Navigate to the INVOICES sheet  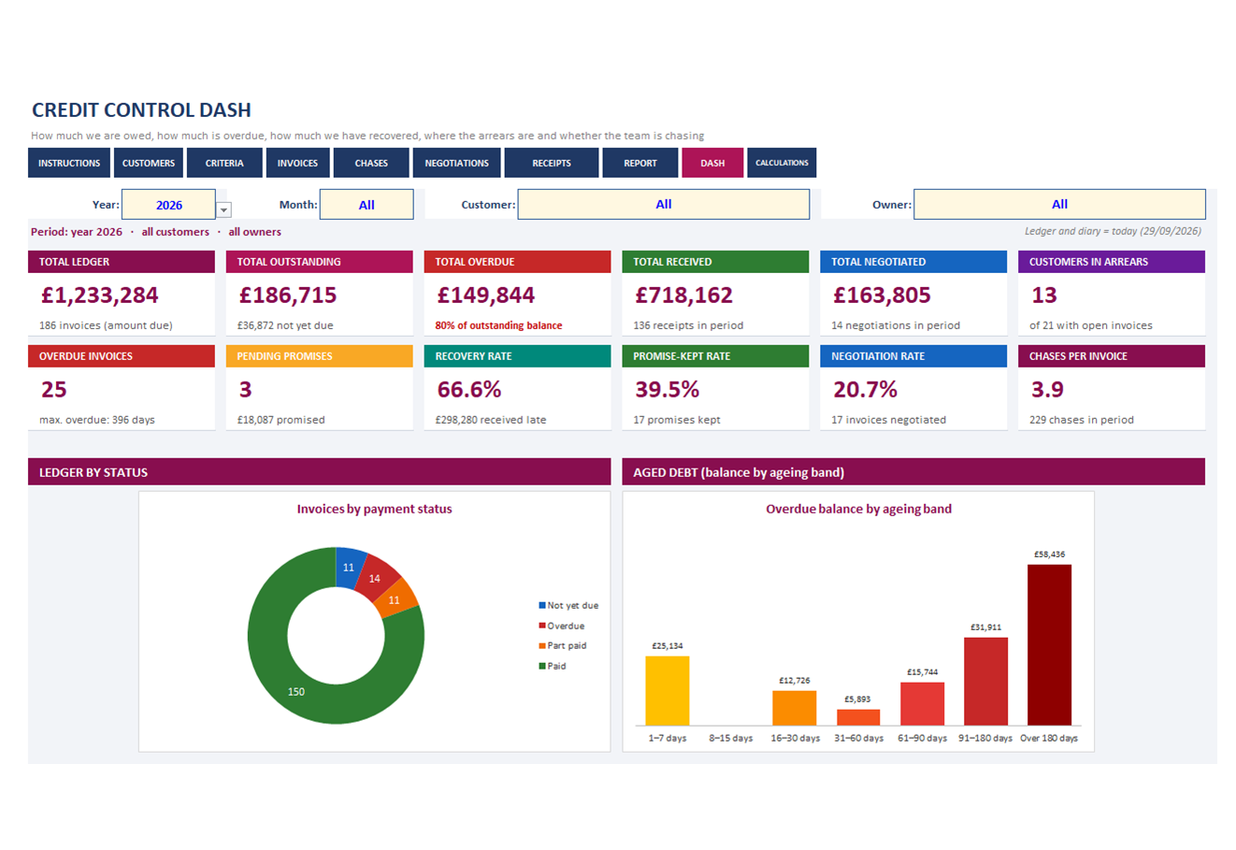click(x=297, y=163)
